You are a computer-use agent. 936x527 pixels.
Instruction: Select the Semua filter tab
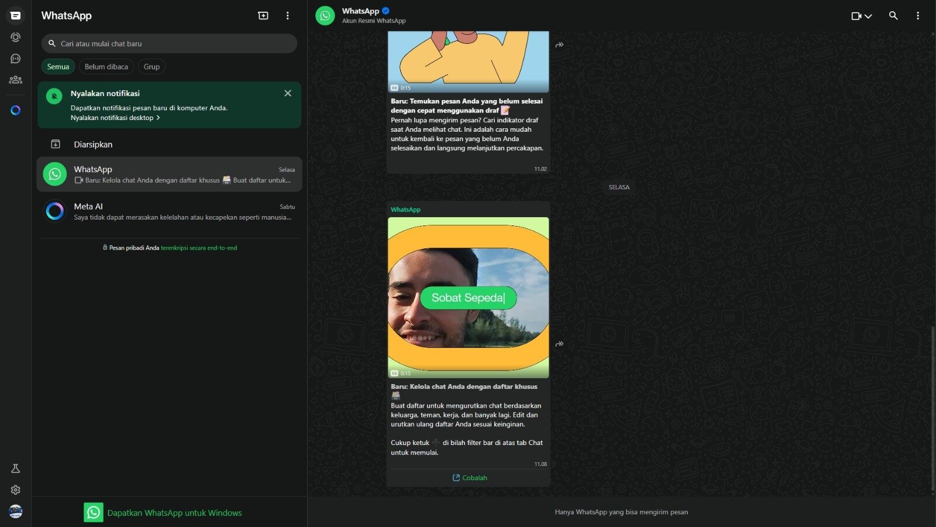(x=58, y=67)
